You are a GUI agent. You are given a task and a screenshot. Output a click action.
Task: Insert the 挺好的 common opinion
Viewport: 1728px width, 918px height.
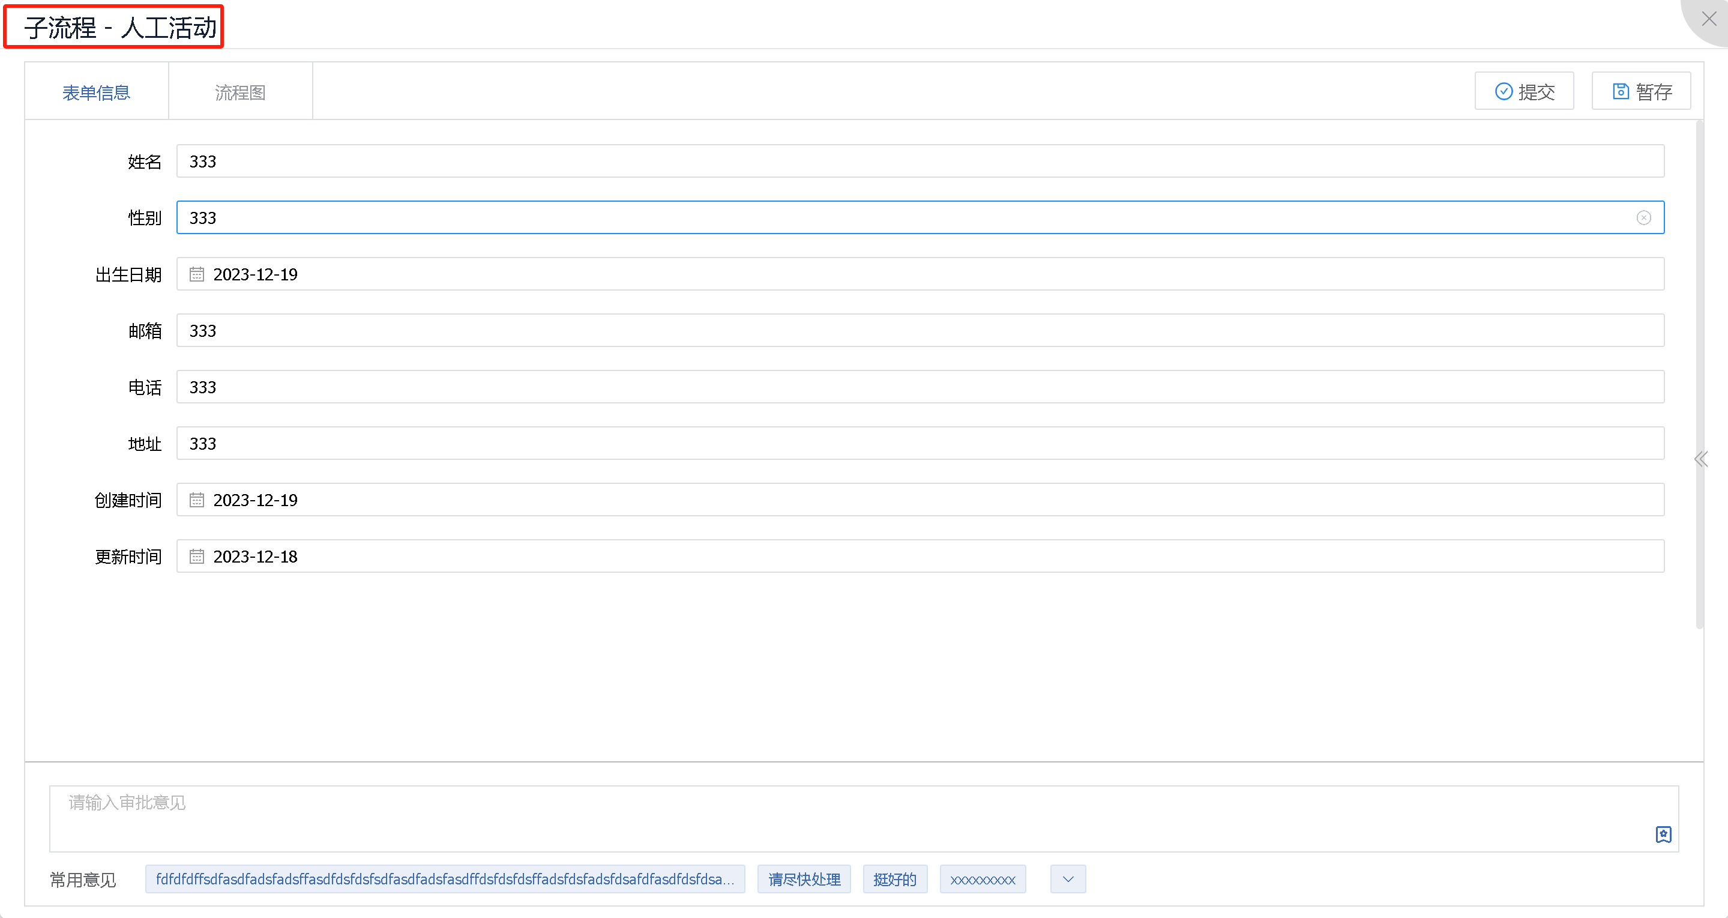click(894, 879)
